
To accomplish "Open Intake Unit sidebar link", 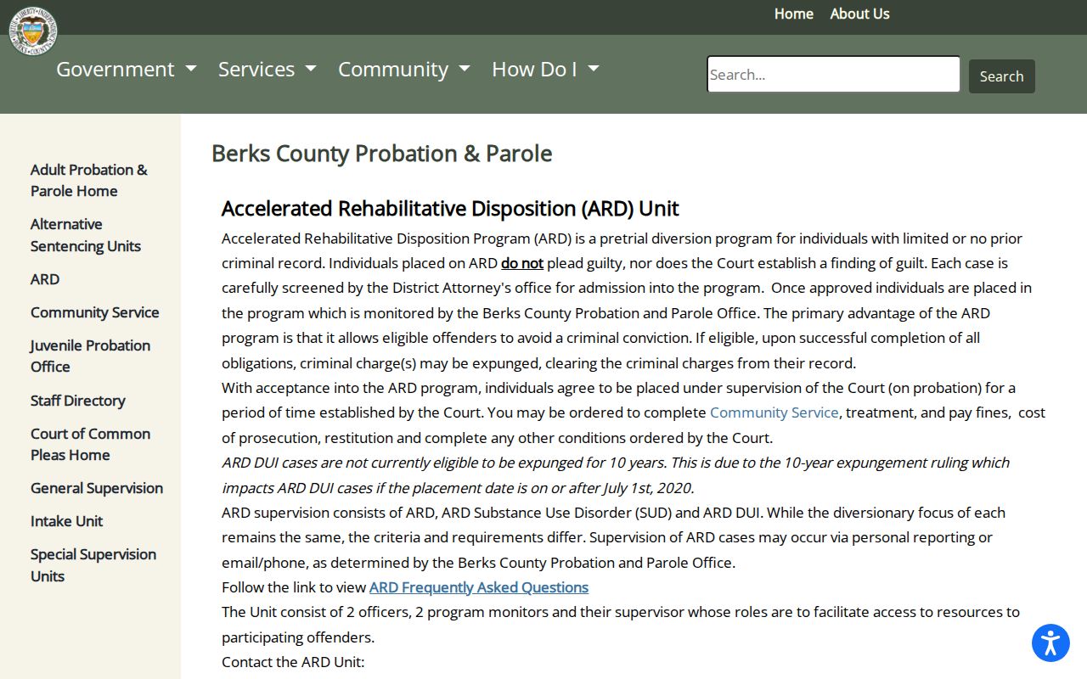I will [x=66, y=521].
